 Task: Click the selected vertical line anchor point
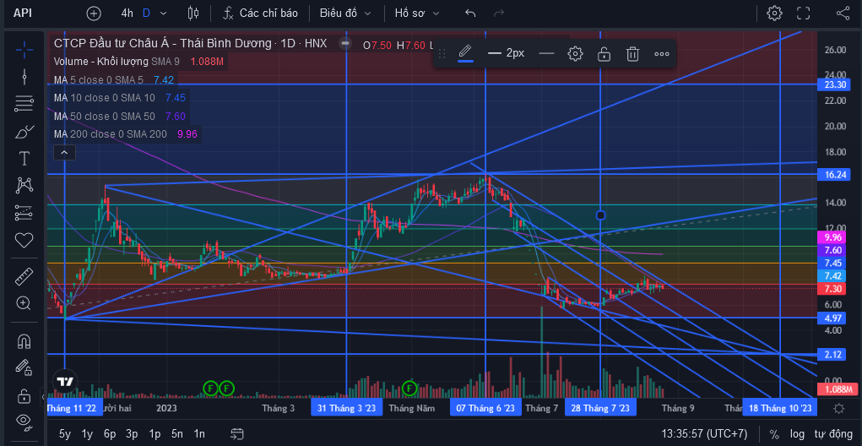click(600, 215)
